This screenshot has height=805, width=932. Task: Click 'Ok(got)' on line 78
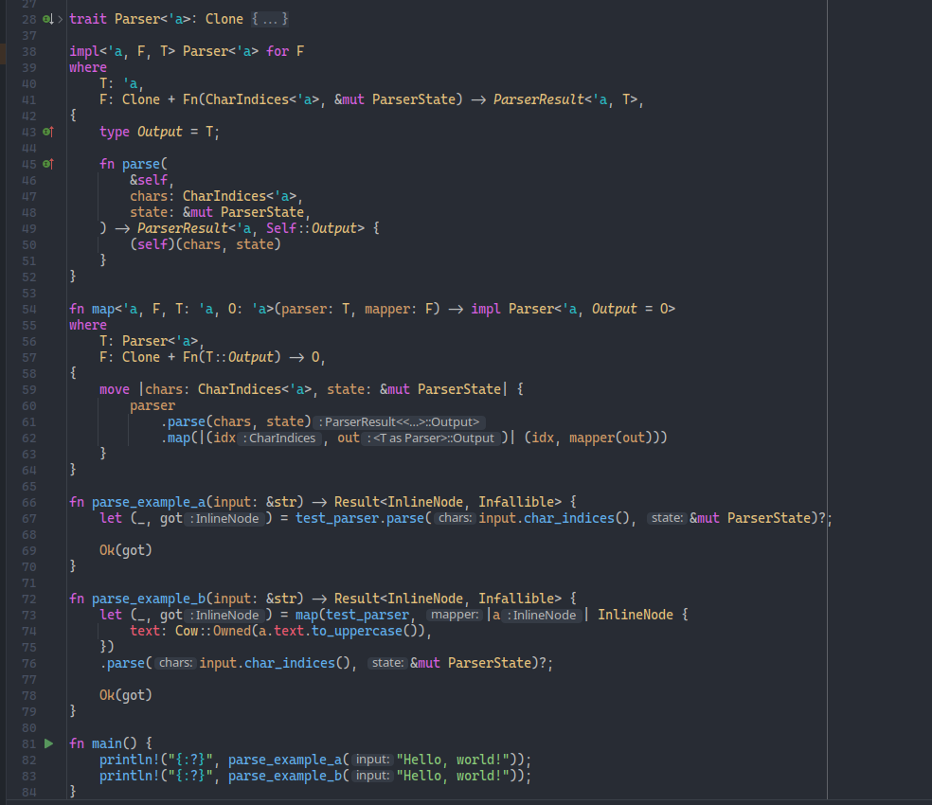[125, 695]
